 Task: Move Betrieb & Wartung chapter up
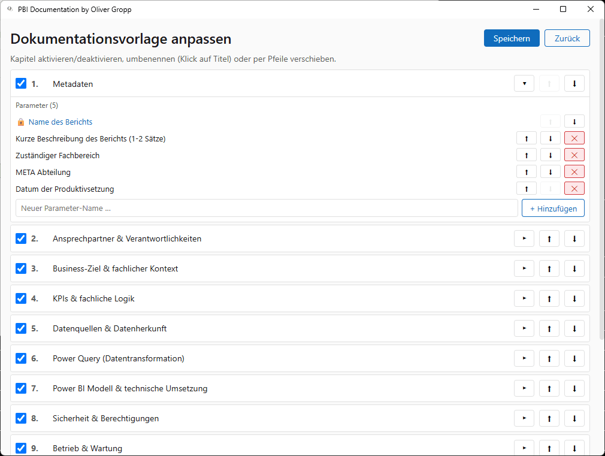pos(549,448)
